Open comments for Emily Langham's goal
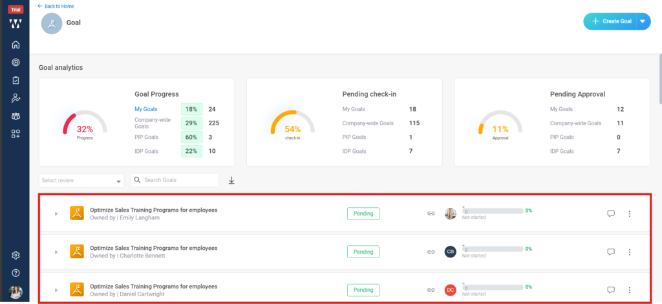662x304 pixels. tap(610, 214)
